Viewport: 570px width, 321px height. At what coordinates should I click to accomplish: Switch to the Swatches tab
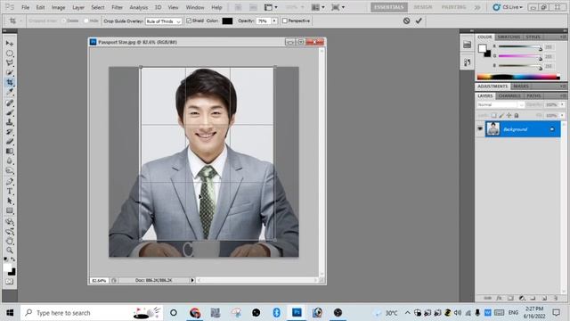pos(509,37)
